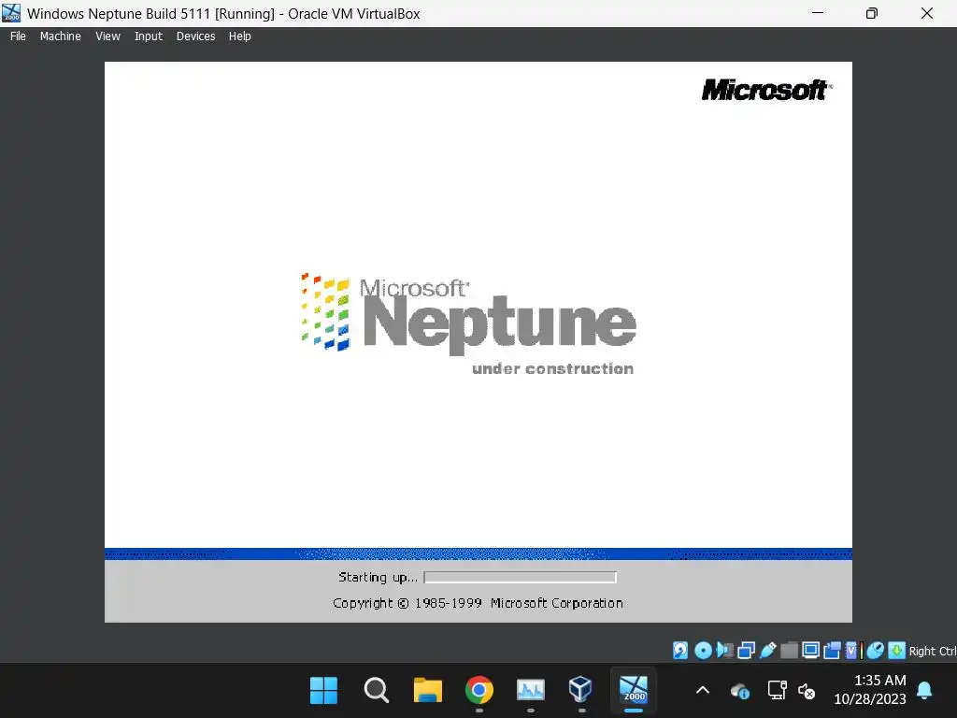Click the VirtualBox window title bar icon
Image resolution: width=957 pixels, height=718 pixels.
click(11, 13)
